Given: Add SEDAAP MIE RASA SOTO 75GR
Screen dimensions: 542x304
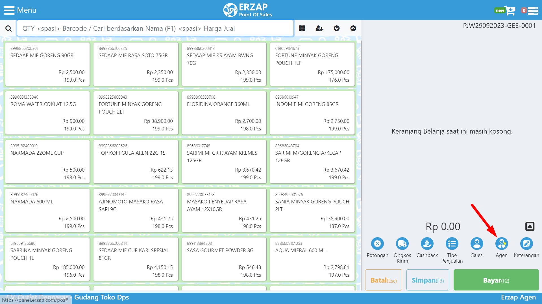Looking at the screenshot, I should [x=136, y=64].
